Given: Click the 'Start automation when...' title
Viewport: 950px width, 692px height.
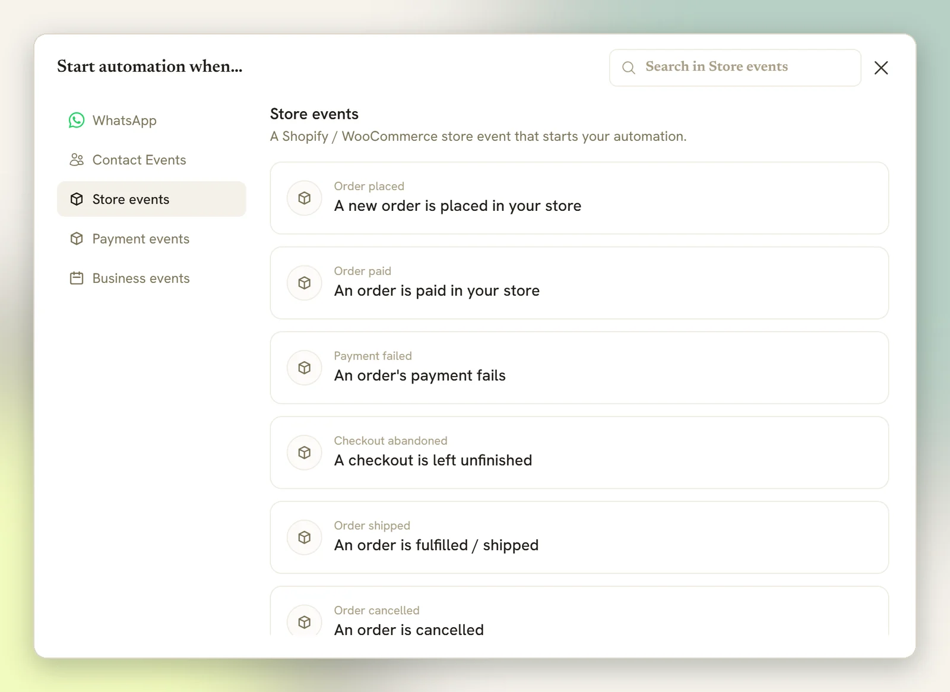Looking at the screenshot, I should (150, 67).
